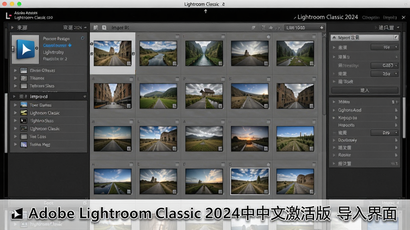Image resolution: width=410 pixels, height=230 pixels.
Task: Switch to grid view in the toolbar
Action: coord(96,28)
